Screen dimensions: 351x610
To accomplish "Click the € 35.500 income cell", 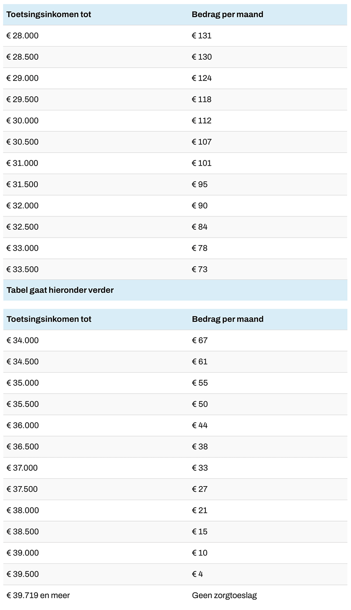I will pos(22,404).
